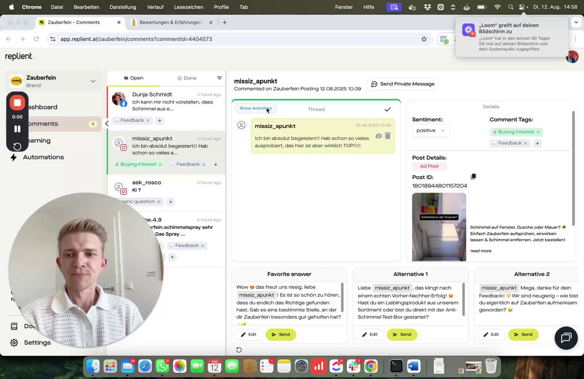Open the user profile avatar

(572, 57)
